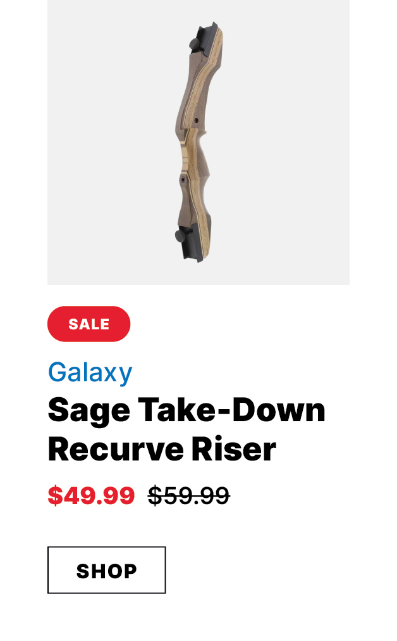The image size is (397, 641).
Task: Click the upper bushing hole on the riser
Action: (x=196, y=120)
